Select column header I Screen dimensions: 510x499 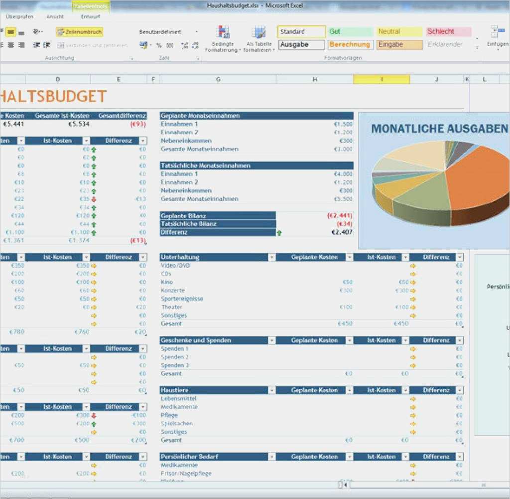pyautogui.click(x=382, y=79)
